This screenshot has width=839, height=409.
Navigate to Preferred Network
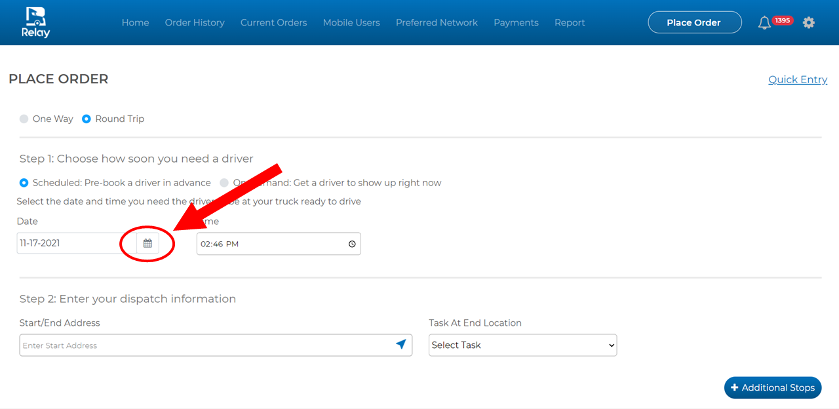point(437,22)
